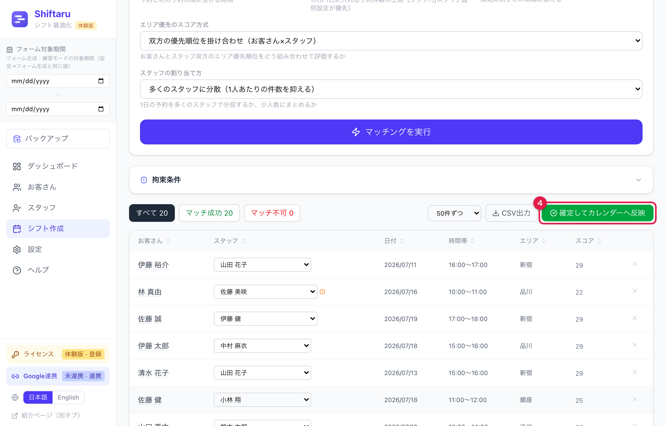Switch language to 日本語

(38, 397)
